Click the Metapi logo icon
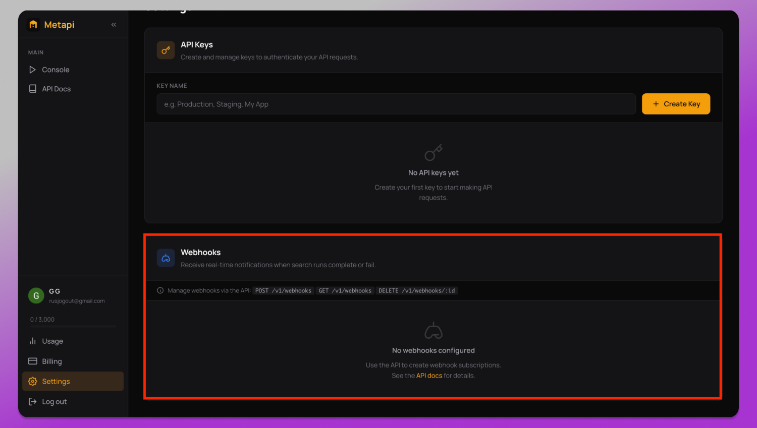 click(x=33, y=25)
